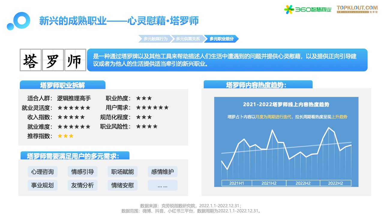
Task: Select the 多元供需关系 step tab
Action: point(188,39)
